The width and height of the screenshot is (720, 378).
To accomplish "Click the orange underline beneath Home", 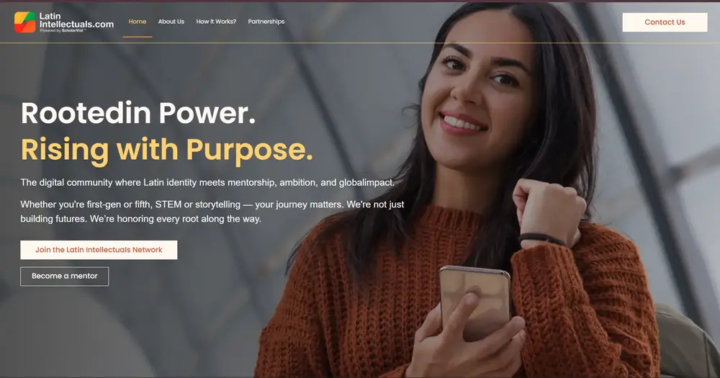I will tap(138, 37).
